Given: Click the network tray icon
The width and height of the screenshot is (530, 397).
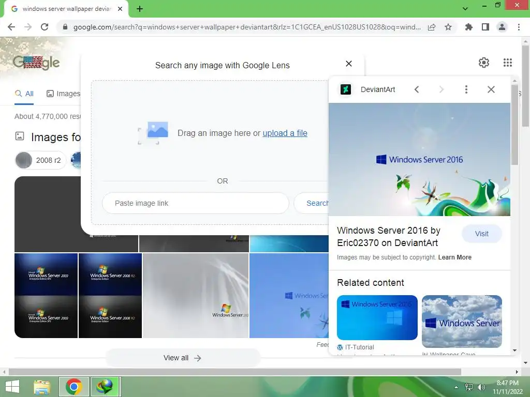Looking at the screenshot, I should pyautogui.click(x=469, y=387).
